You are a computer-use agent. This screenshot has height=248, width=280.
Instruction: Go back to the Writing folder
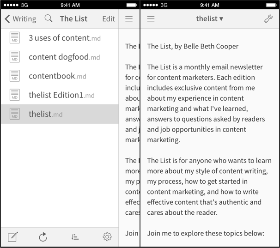pos(20,19)
